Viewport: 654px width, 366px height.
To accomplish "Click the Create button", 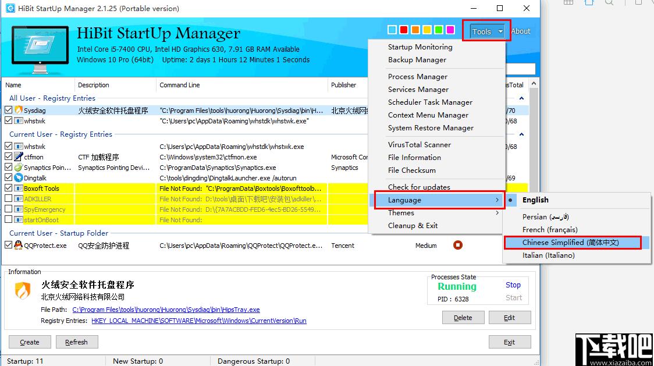I will tap(30, 342).
